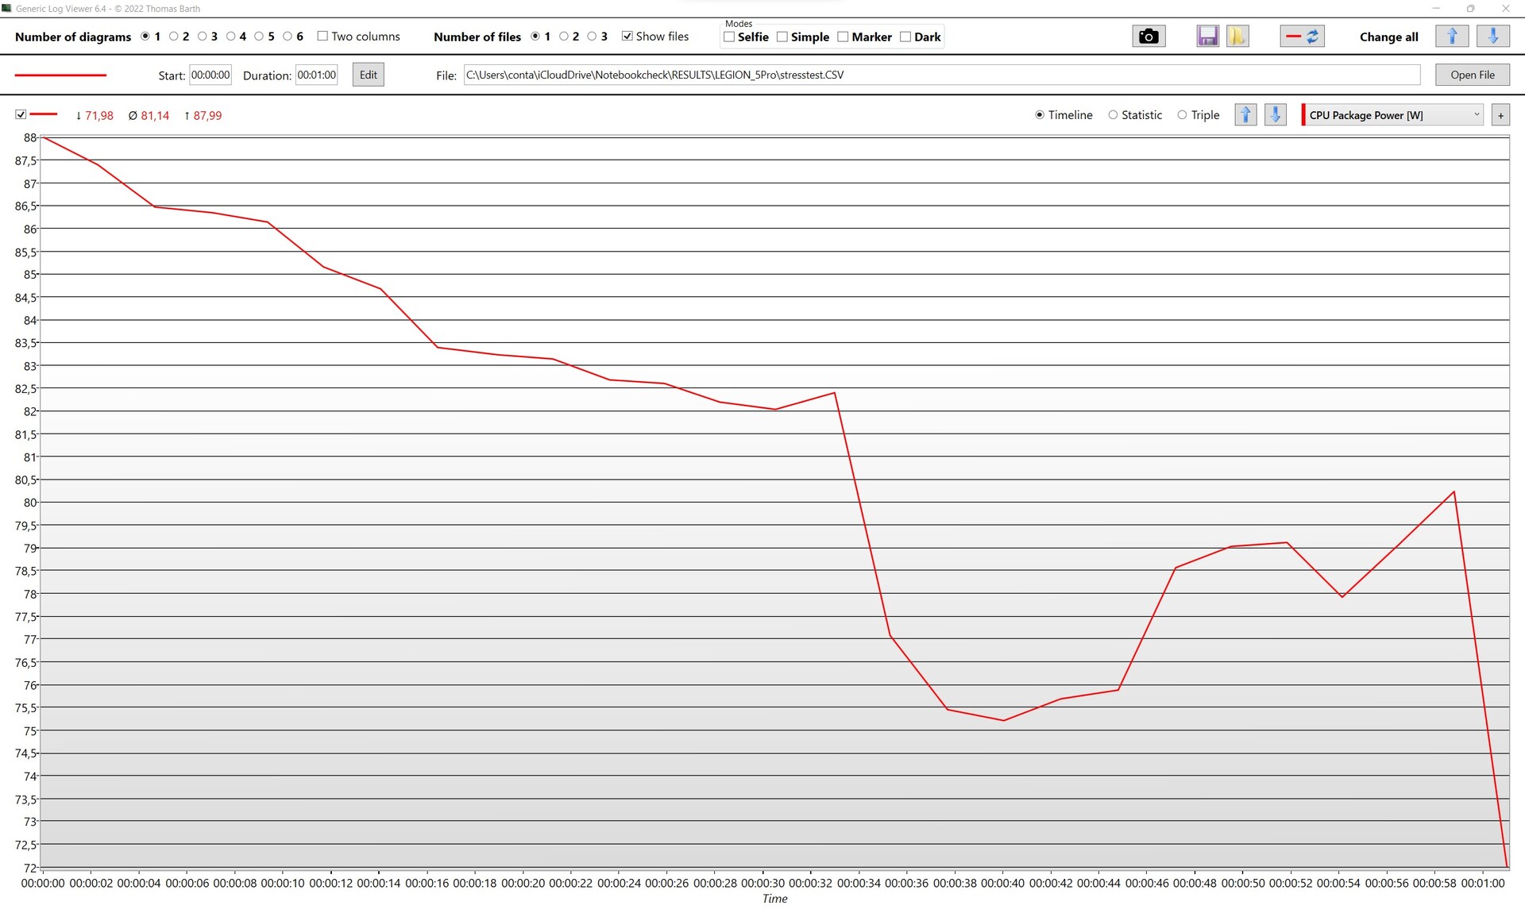This screenshot has width=1525, height=917.
Task: Uncheck the red series visibility checkbox
Action: pyautogui.click(x=21, y=115)
